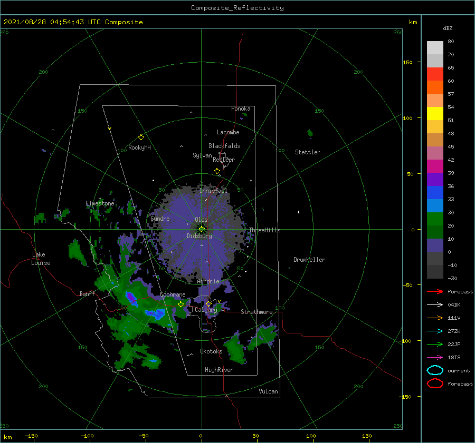Viewport: 475px width, 443px height.
Task: Click the Limestone label
Action: point(100,203)
